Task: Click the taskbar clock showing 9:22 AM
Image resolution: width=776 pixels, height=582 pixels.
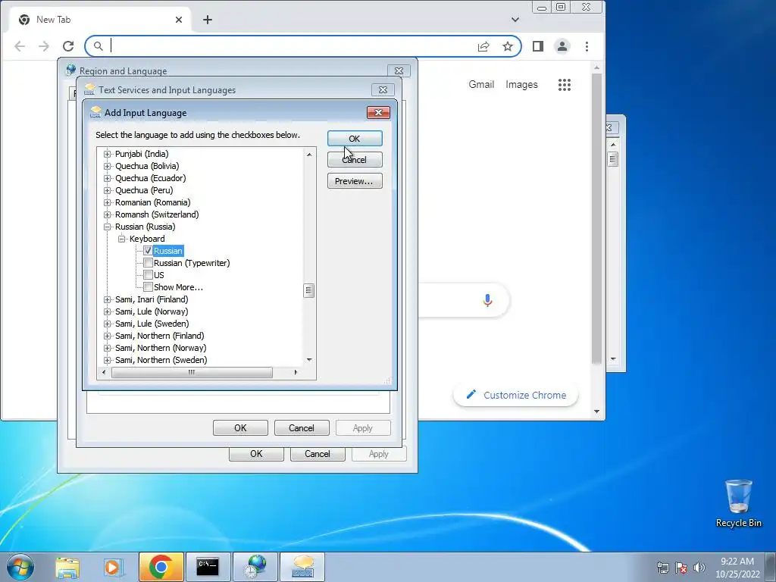Action: [x=737, y=568]
